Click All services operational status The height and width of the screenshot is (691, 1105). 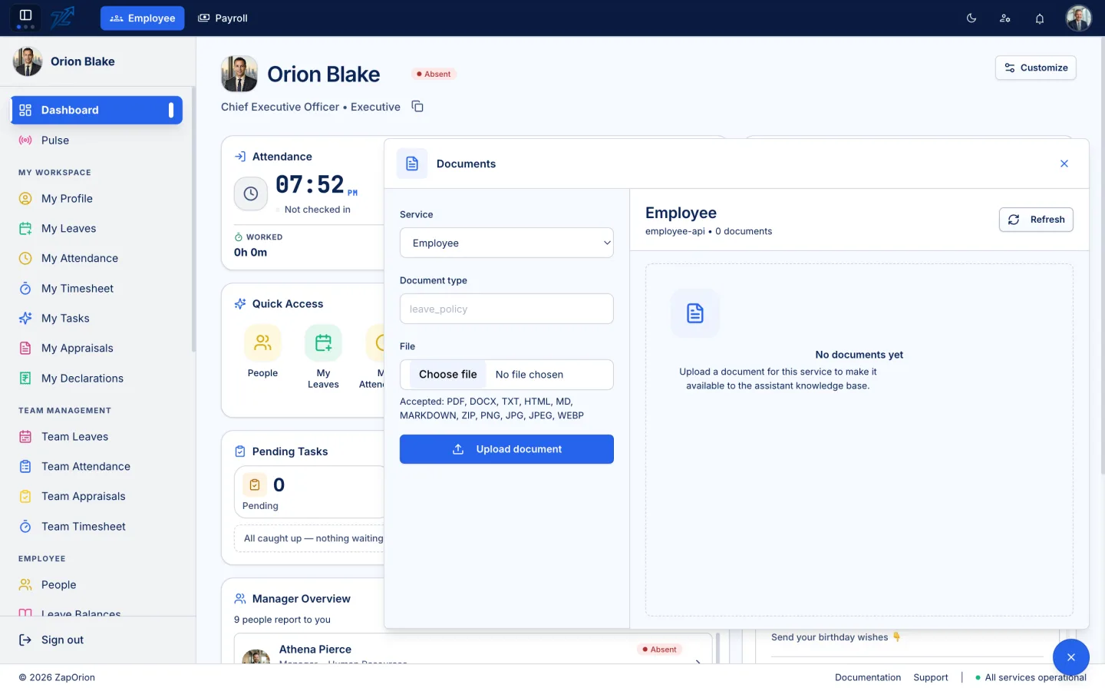pyautogui.click(x=1031, y=677)
